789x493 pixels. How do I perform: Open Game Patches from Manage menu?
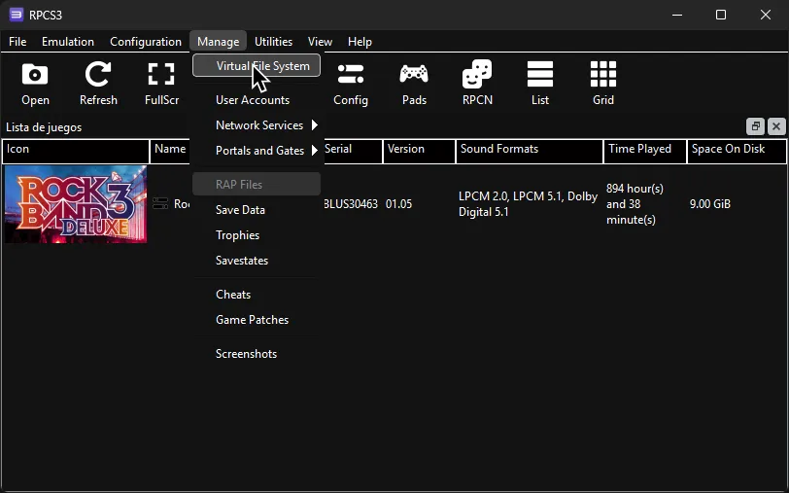[257, 320]
